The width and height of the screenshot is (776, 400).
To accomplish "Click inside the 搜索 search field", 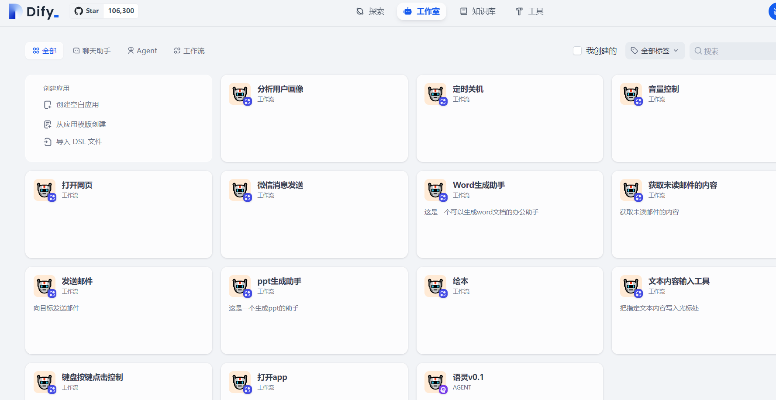I will tap(734, 51).
